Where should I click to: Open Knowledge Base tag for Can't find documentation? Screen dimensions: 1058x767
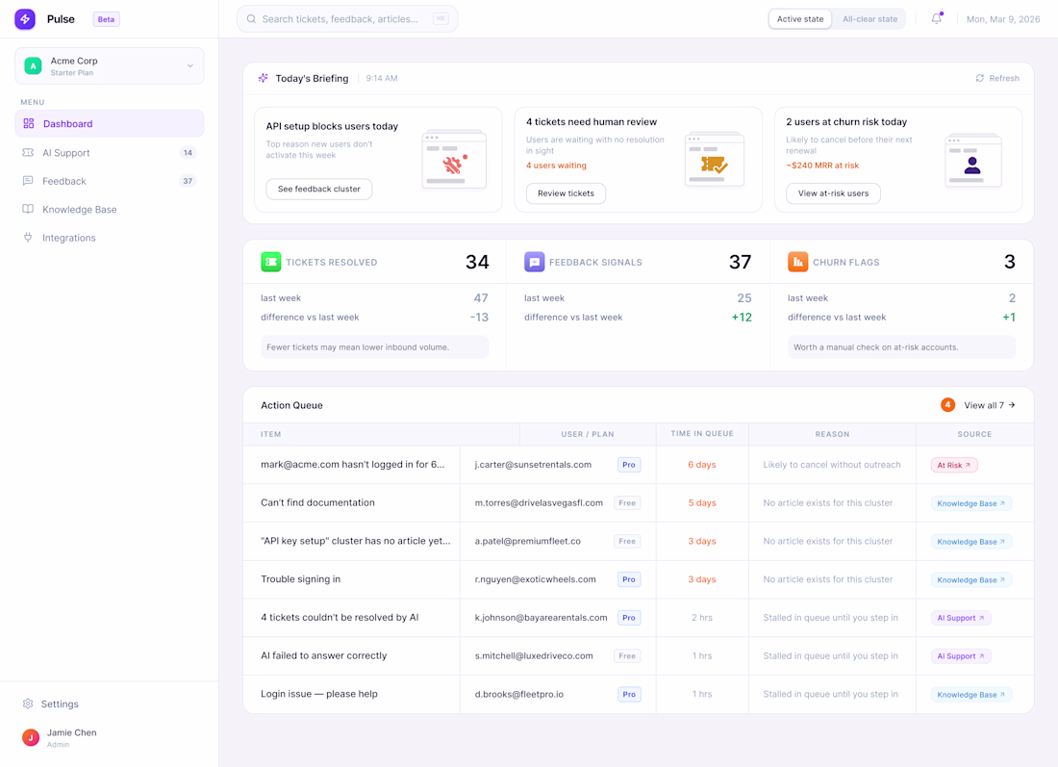(x=971, y=503)
